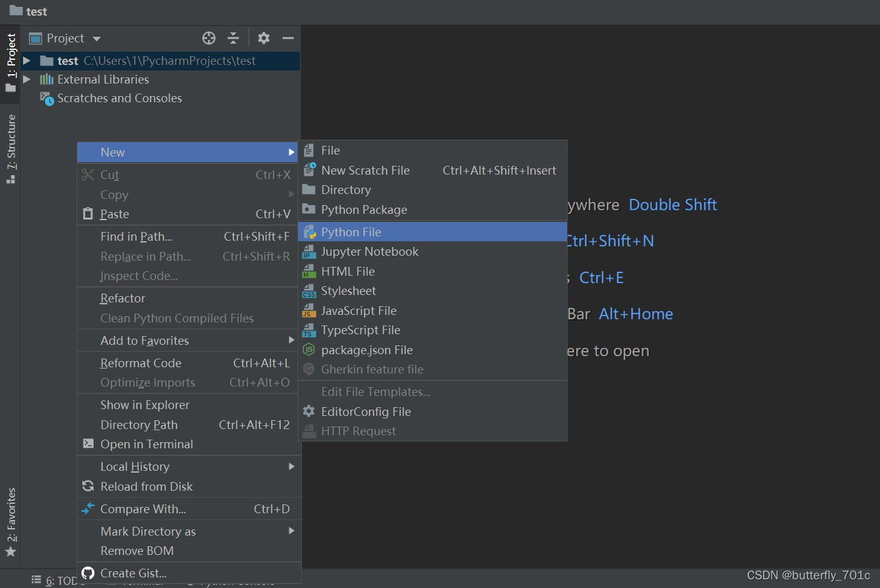Expand the test project folder arrow
This screenshot has height=588, width=880.
pos(27,60)
